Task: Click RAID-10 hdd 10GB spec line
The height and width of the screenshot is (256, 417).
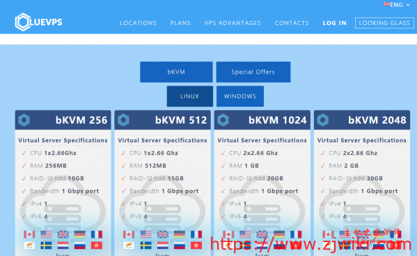Action: pyautogui.click(x=57, y=178)
